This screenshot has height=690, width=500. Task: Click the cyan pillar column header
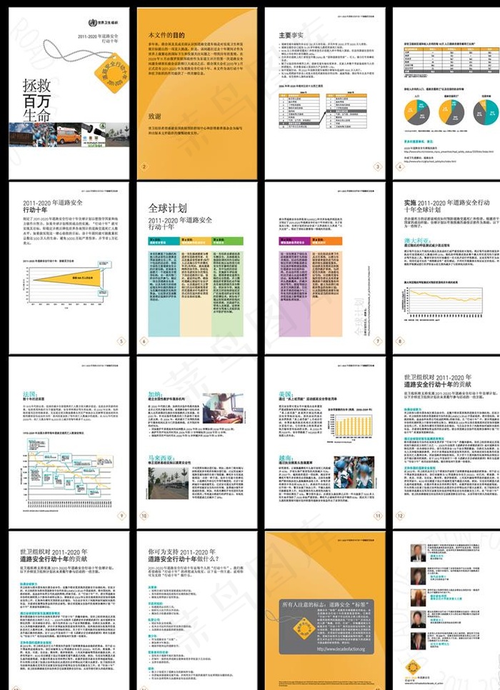coord(164,241)
